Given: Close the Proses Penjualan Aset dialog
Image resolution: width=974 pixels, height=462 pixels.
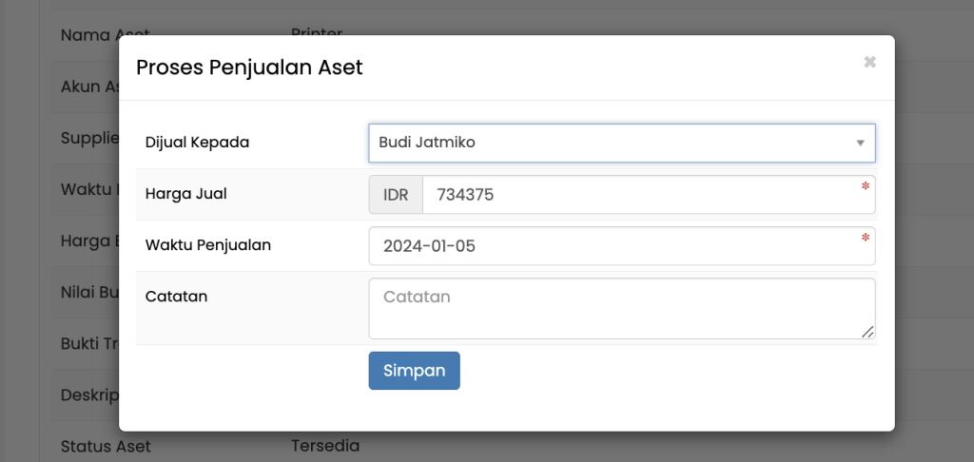Looking at the screenshot, I should coord(869,62).
